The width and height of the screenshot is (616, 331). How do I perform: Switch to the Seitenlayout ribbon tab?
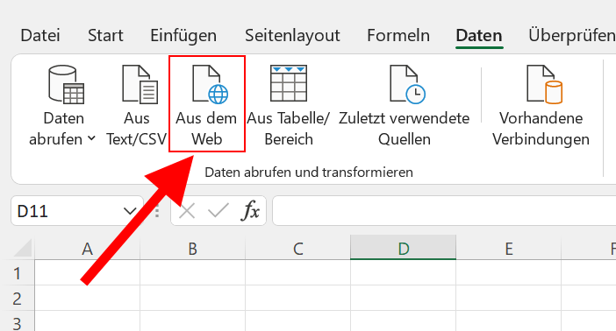[x=292, y=36]
